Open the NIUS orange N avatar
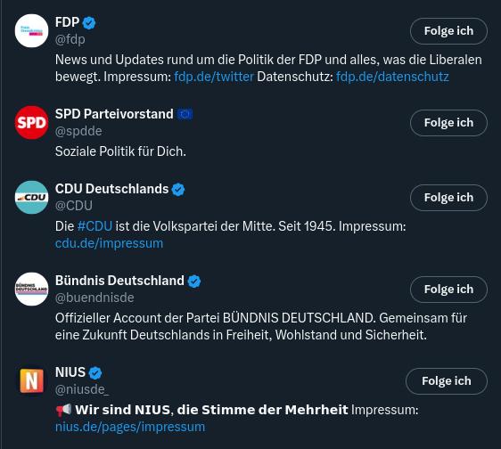501x449 pixels. tap(31, 380)
